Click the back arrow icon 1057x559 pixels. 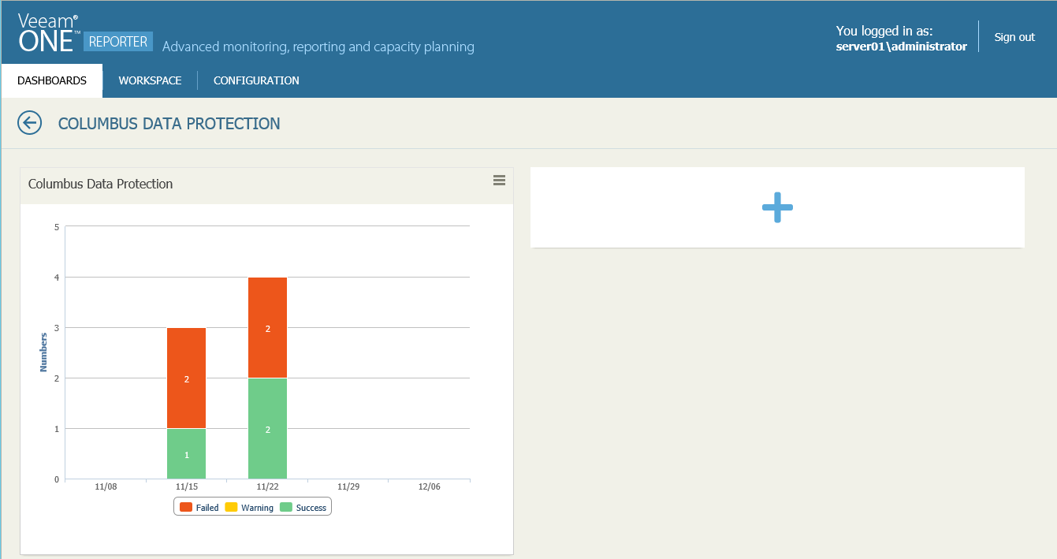[x=29, y=123]
